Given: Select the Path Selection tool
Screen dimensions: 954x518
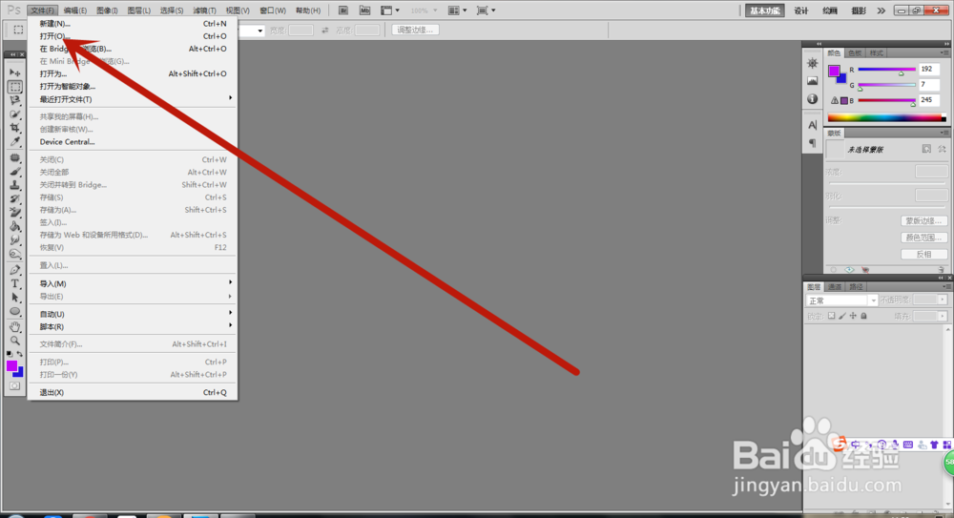Looking at the screenshot, I should (14, 298).
